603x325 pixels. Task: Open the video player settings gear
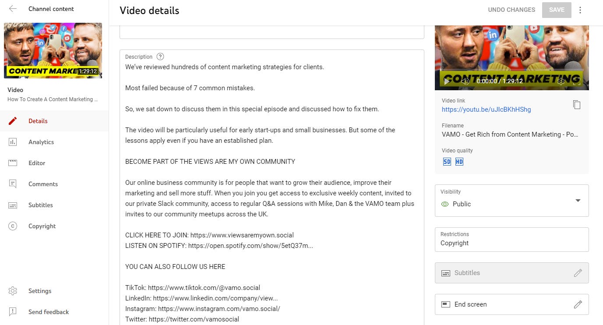click(561, 81)
